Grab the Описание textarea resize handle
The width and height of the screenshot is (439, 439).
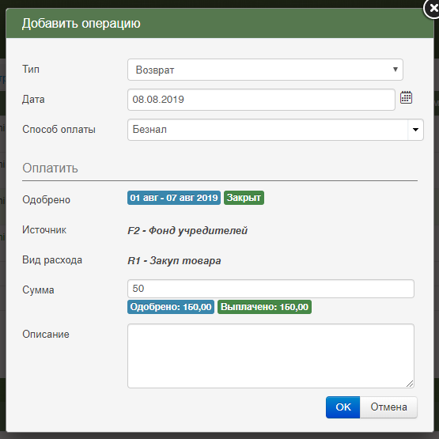[410, 384]
